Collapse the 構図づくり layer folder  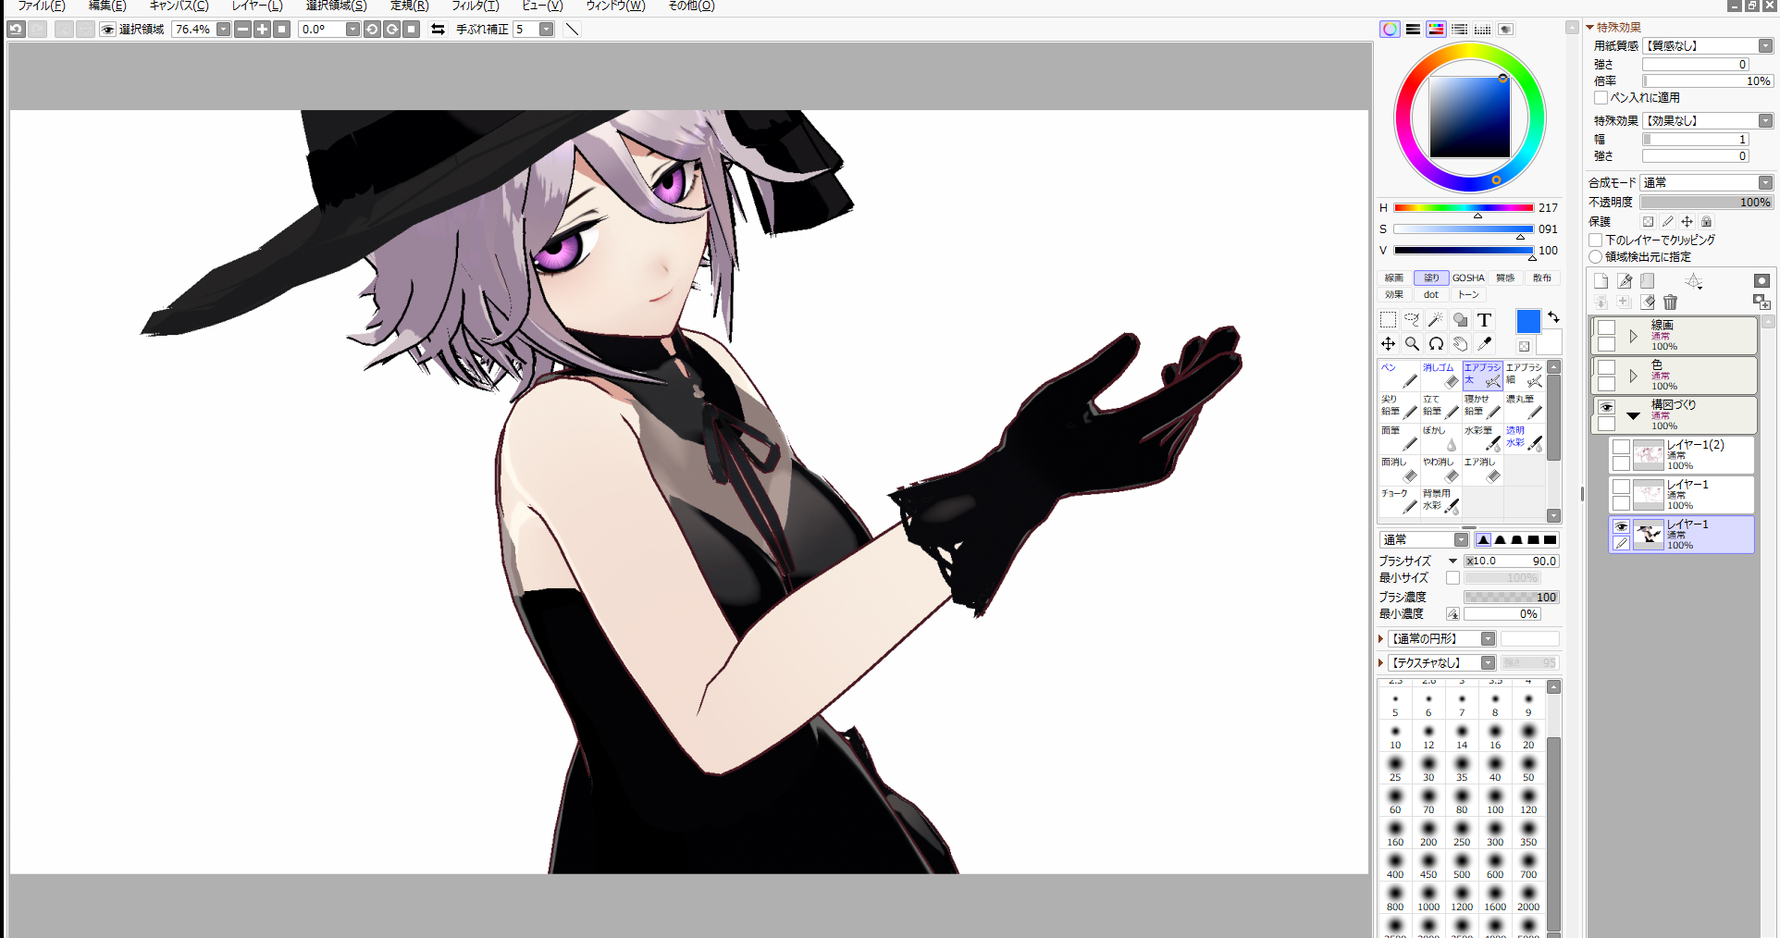point(1633,415)
